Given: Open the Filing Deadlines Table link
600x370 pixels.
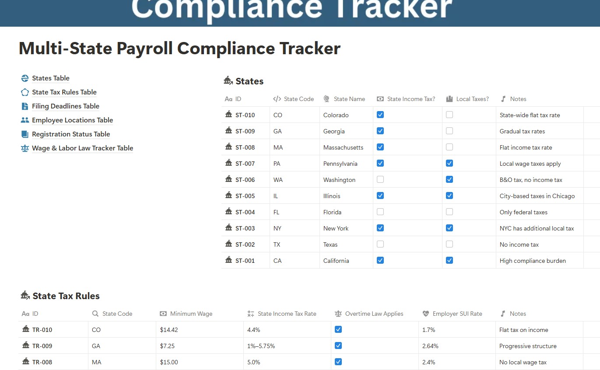Looking at the screenshot, I should pyautogui.click(x=66, y=106).
